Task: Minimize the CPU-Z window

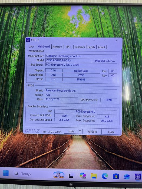Action: 94,40
